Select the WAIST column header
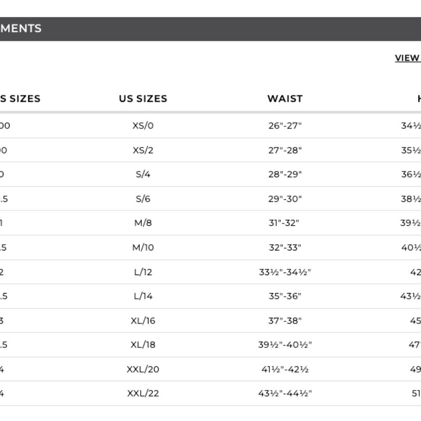421x421 pixels. [x=285, y=99]
